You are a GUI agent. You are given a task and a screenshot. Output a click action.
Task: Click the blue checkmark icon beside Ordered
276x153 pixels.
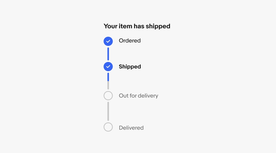click(x=108, y=41)
